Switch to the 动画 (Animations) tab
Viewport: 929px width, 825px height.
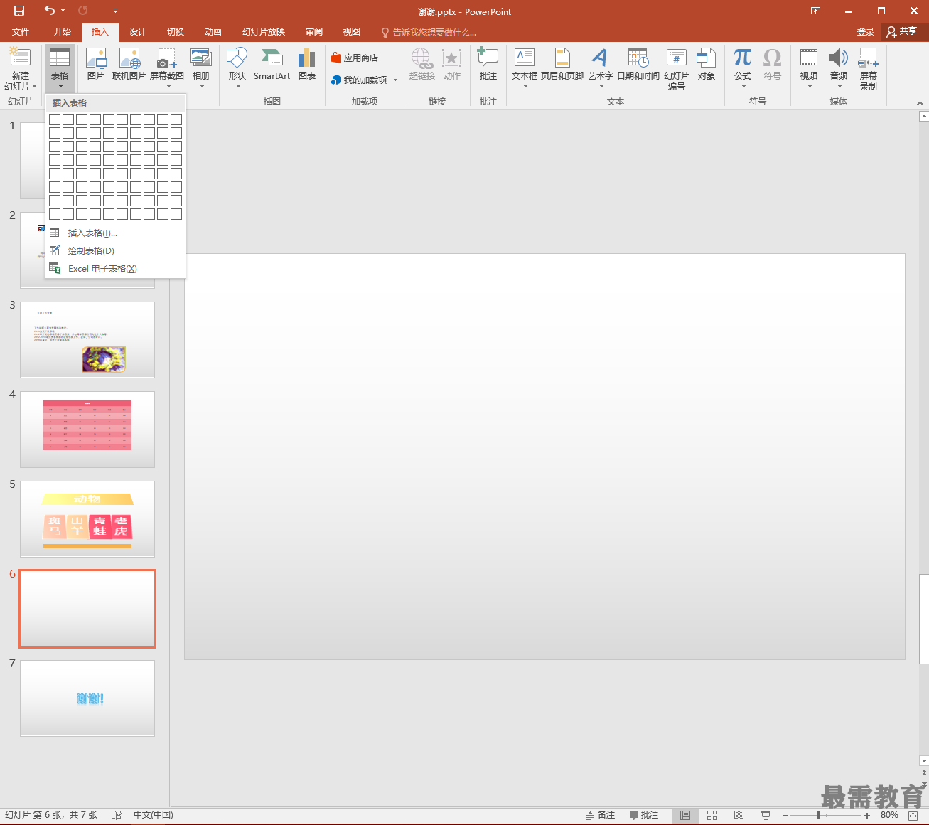(x=213, y=32)
